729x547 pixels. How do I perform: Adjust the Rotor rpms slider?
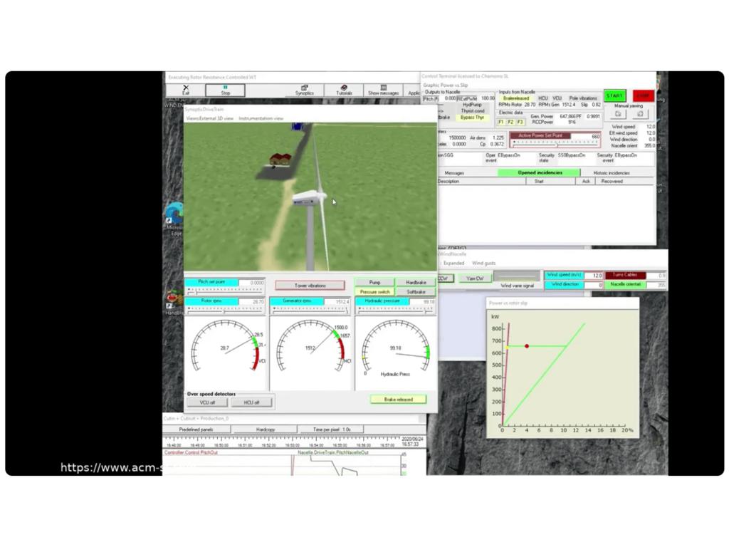224,311
